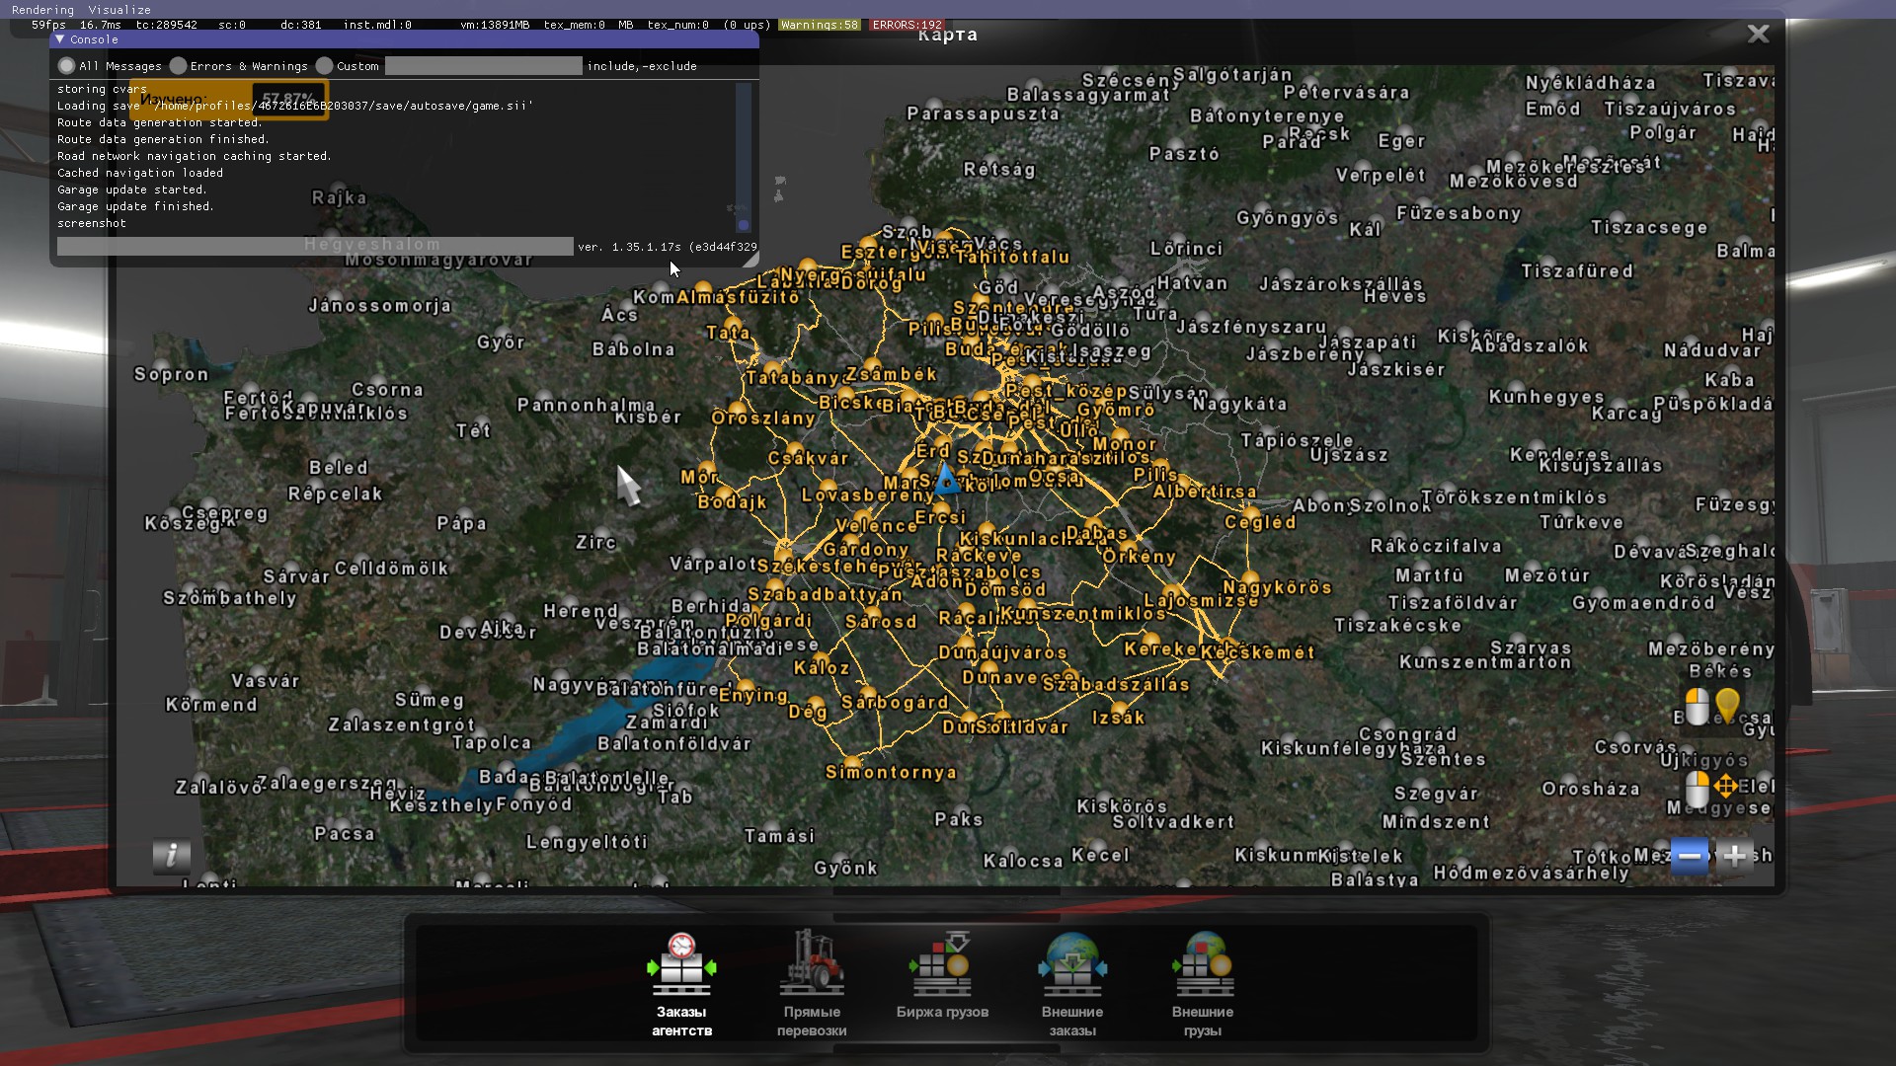Image resolution: width=1896 pixels, height=1066 pixels.
Task: Click the Tamási city label on map
Action: pyautogui.click(x=779, y=836)
